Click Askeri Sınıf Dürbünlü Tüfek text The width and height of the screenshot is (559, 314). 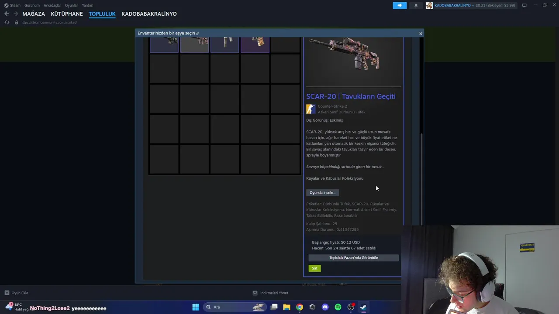(342, 112)
